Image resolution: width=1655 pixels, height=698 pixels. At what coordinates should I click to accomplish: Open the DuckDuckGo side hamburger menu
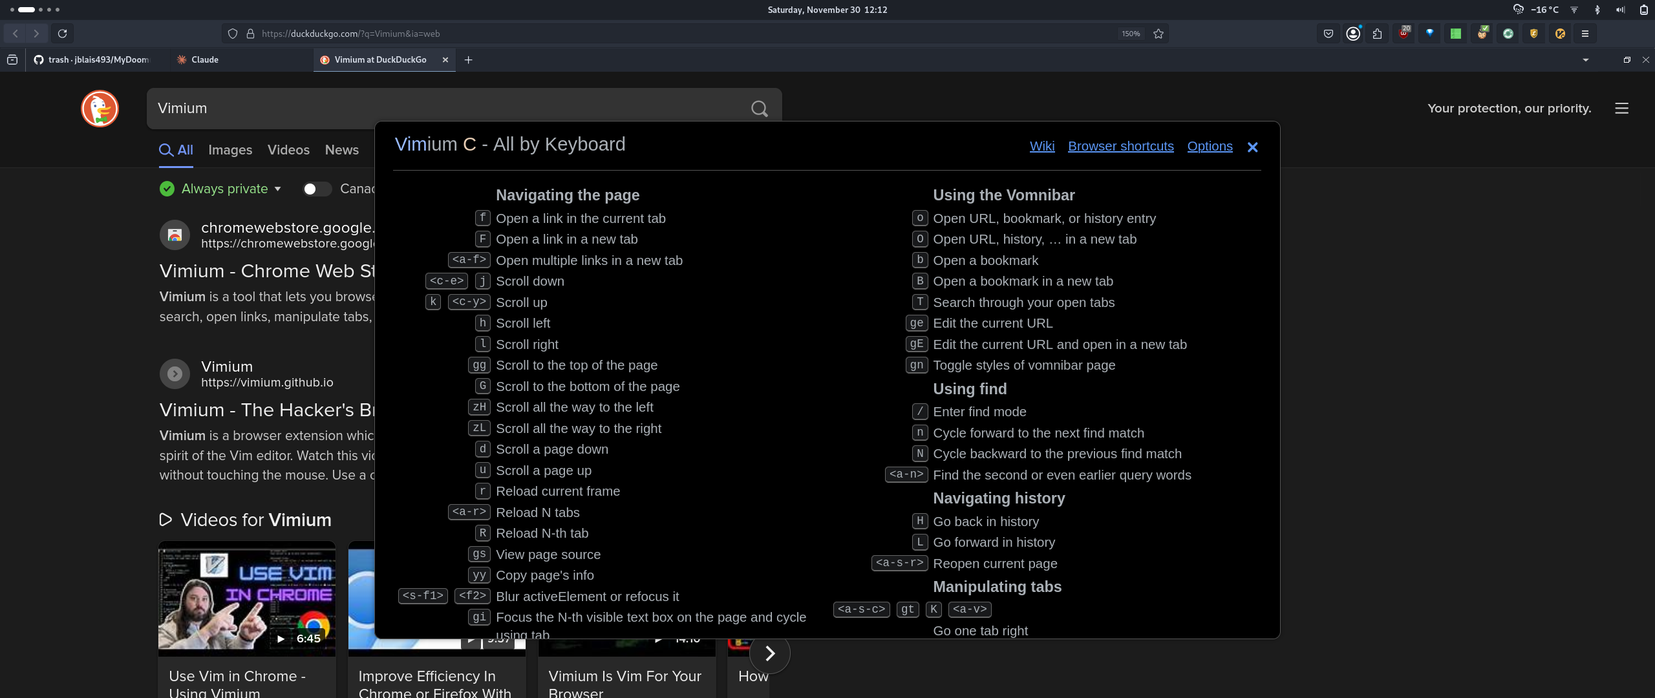1621,109
